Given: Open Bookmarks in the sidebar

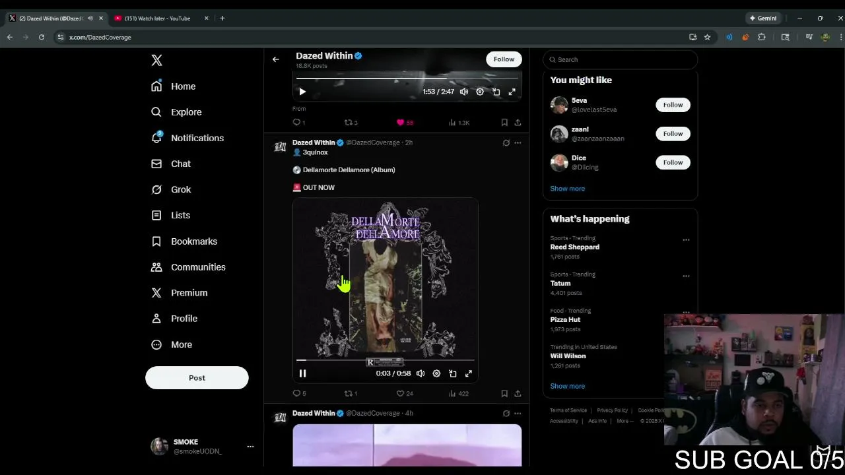Looking at the screenshot, I should coord(184,241).
